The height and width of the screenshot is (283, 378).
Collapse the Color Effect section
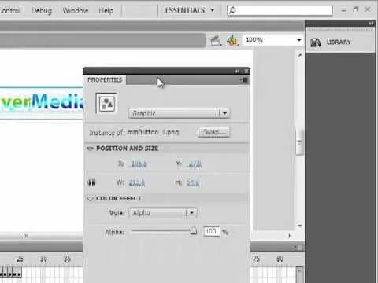(91, 199)
